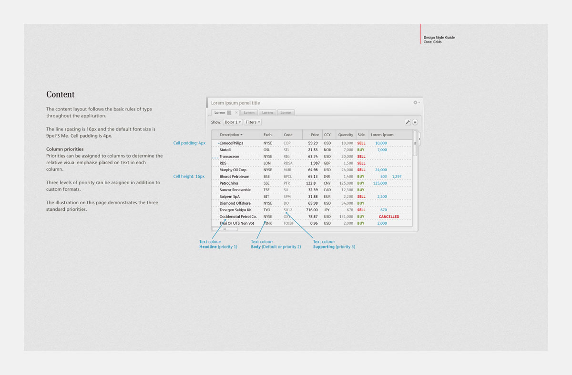Select Saipem SpA row
The image size is (572, 375).
[x=312, y=196]
